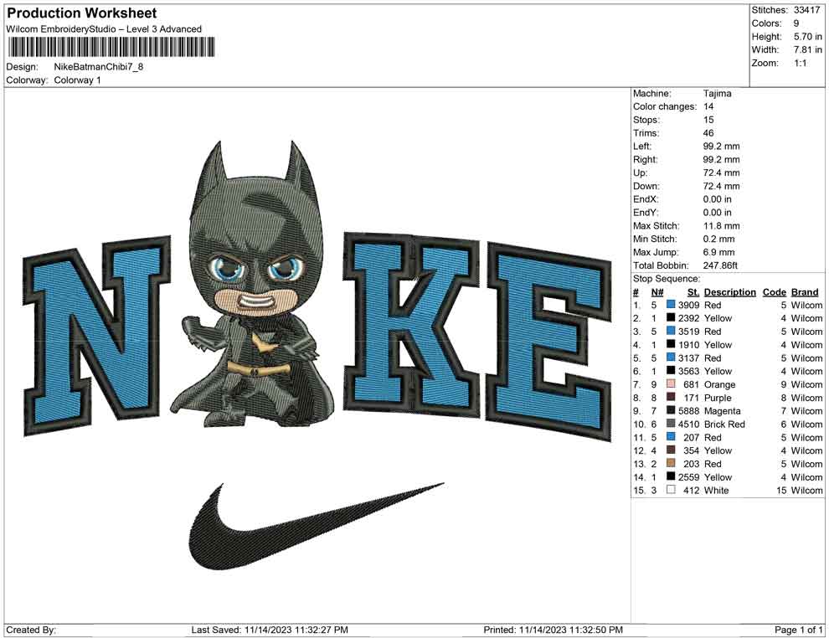829x638 pixels.
Task: Click the Purple description in stop row 8
Action: tap(718, 398)
